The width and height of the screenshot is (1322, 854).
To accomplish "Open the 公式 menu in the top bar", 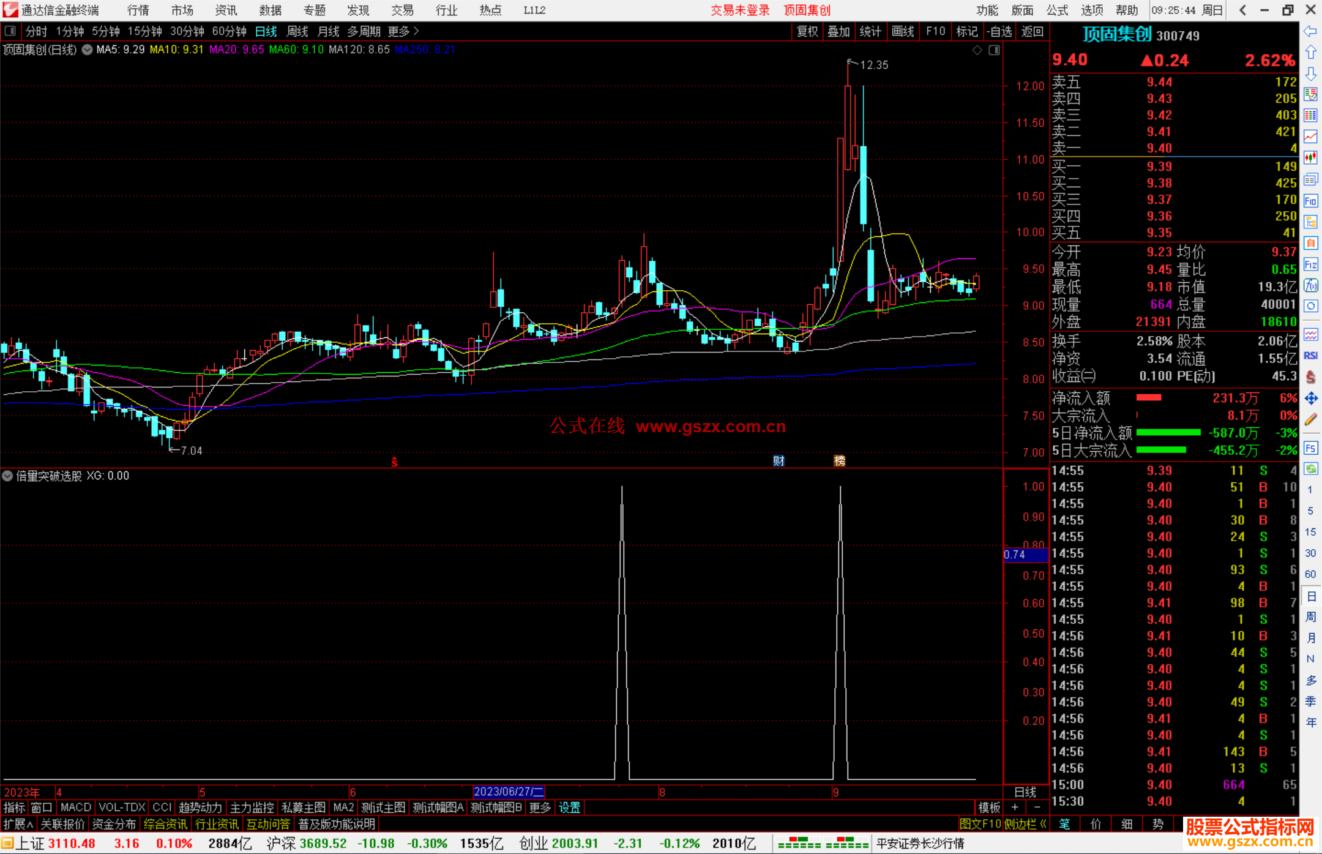I will [1057, 10].
